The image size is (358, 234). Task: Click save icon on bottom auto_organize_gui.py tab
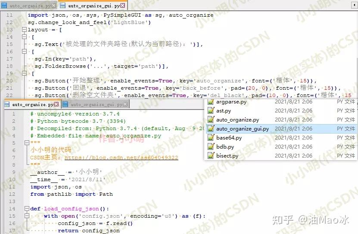click(65, 104)
